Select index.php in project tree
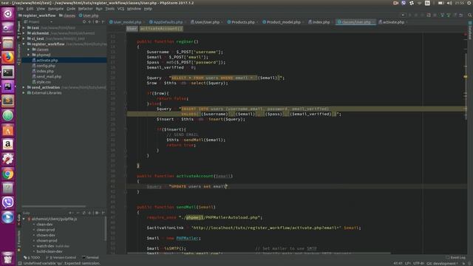 [45, 71]
